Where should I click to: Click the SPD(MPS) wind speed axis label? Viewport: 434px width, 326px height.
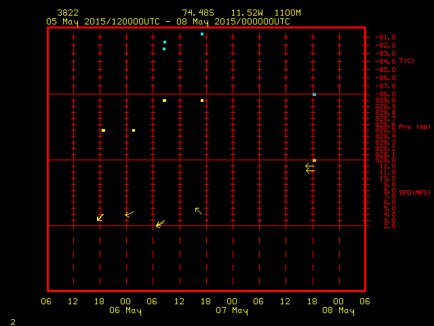pyautogui.click(x=414, y=194)
